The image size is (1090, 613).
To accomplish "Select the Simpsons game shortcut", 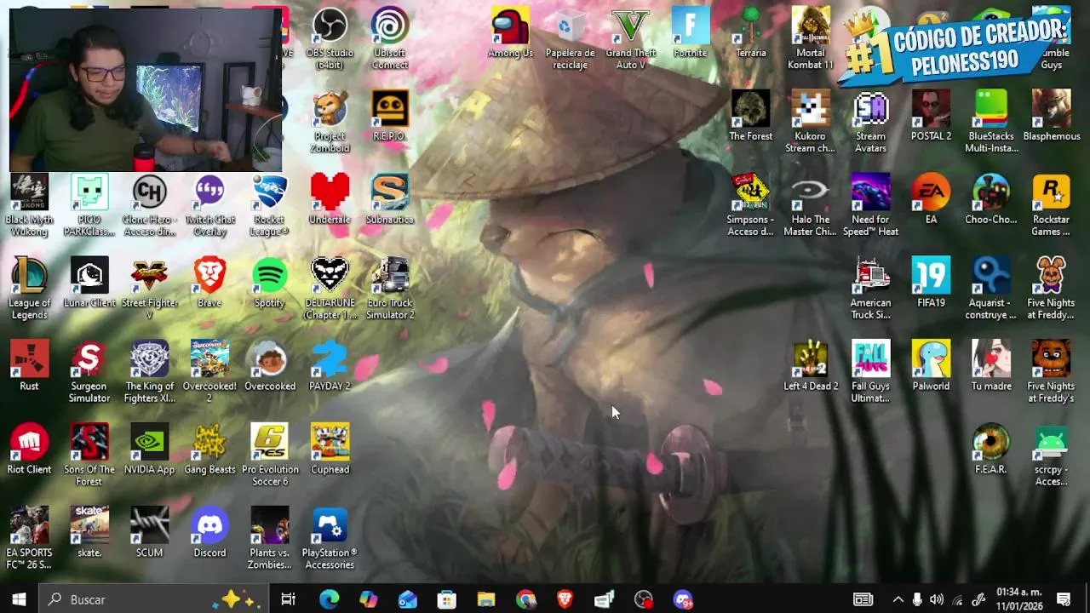I will (x=750, y=204).
